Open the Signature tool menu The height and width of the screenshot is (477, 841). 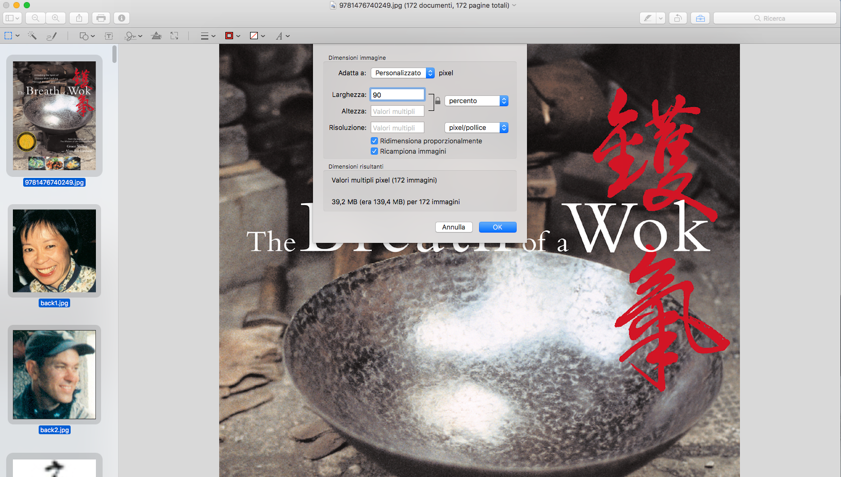click(133, 36)
